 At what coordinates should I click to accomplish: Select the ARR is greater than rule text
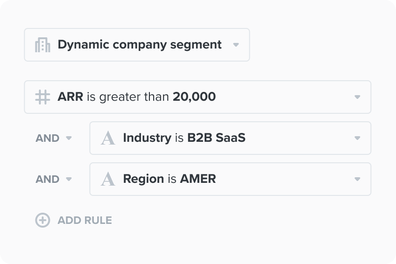(x=113, y=97)
